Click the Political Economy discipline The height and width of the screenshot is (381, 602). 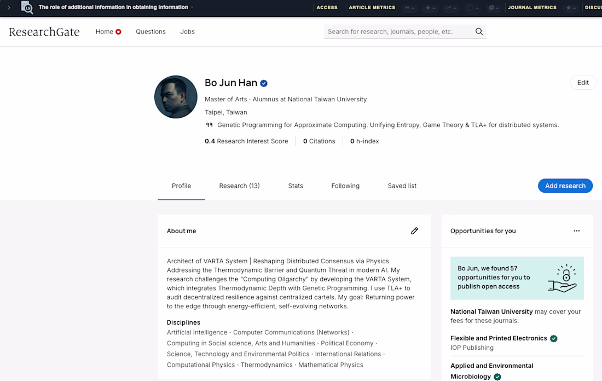tap(347, 343)
